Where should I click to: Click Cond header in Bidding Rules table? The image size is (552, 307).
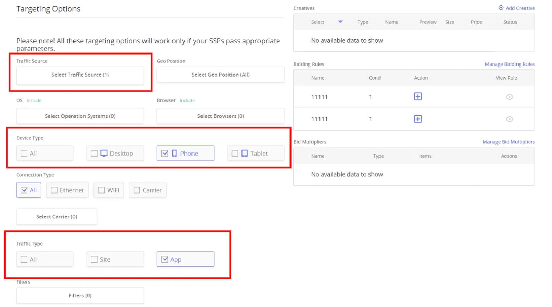pyautogui.click(x=375, y=78)
